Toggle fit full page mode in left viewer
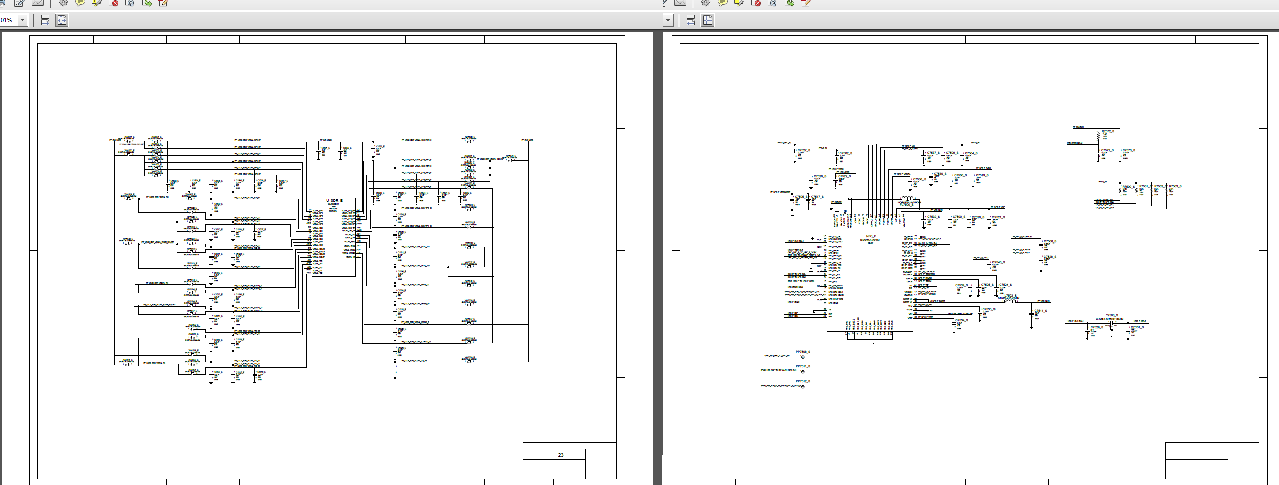This screenshot has width=1279, height=485. (x=62, y=20)
